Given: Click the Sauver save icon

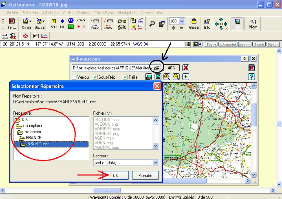Looking at the screenshot, I should tap(39, 21).
